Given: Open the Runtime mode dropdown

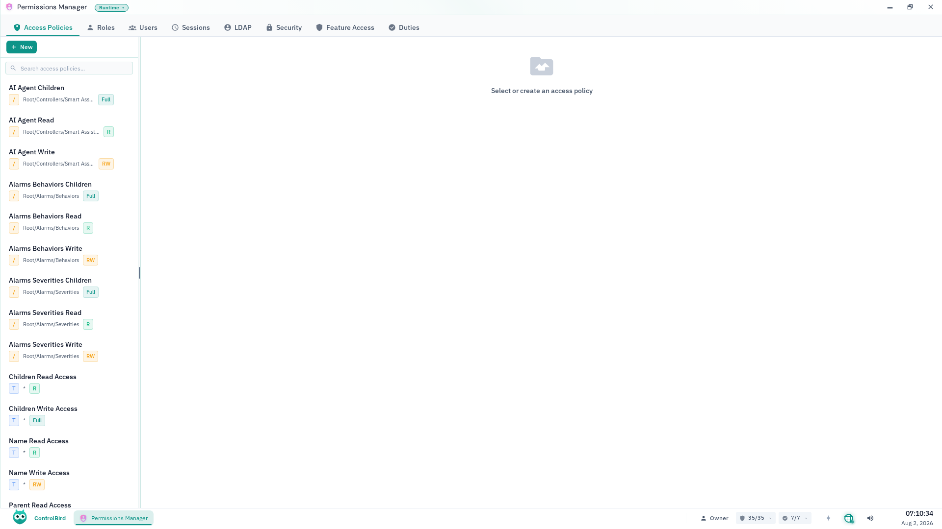Looking at the screenshot, I should click(111, 8).
